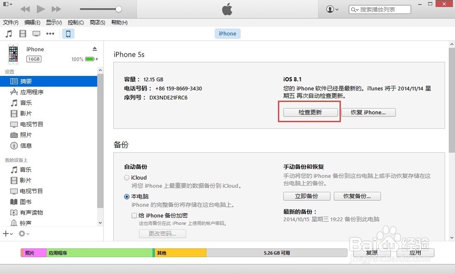
Task: Click the iOS 8.1 version label
Action: (292, 80)
